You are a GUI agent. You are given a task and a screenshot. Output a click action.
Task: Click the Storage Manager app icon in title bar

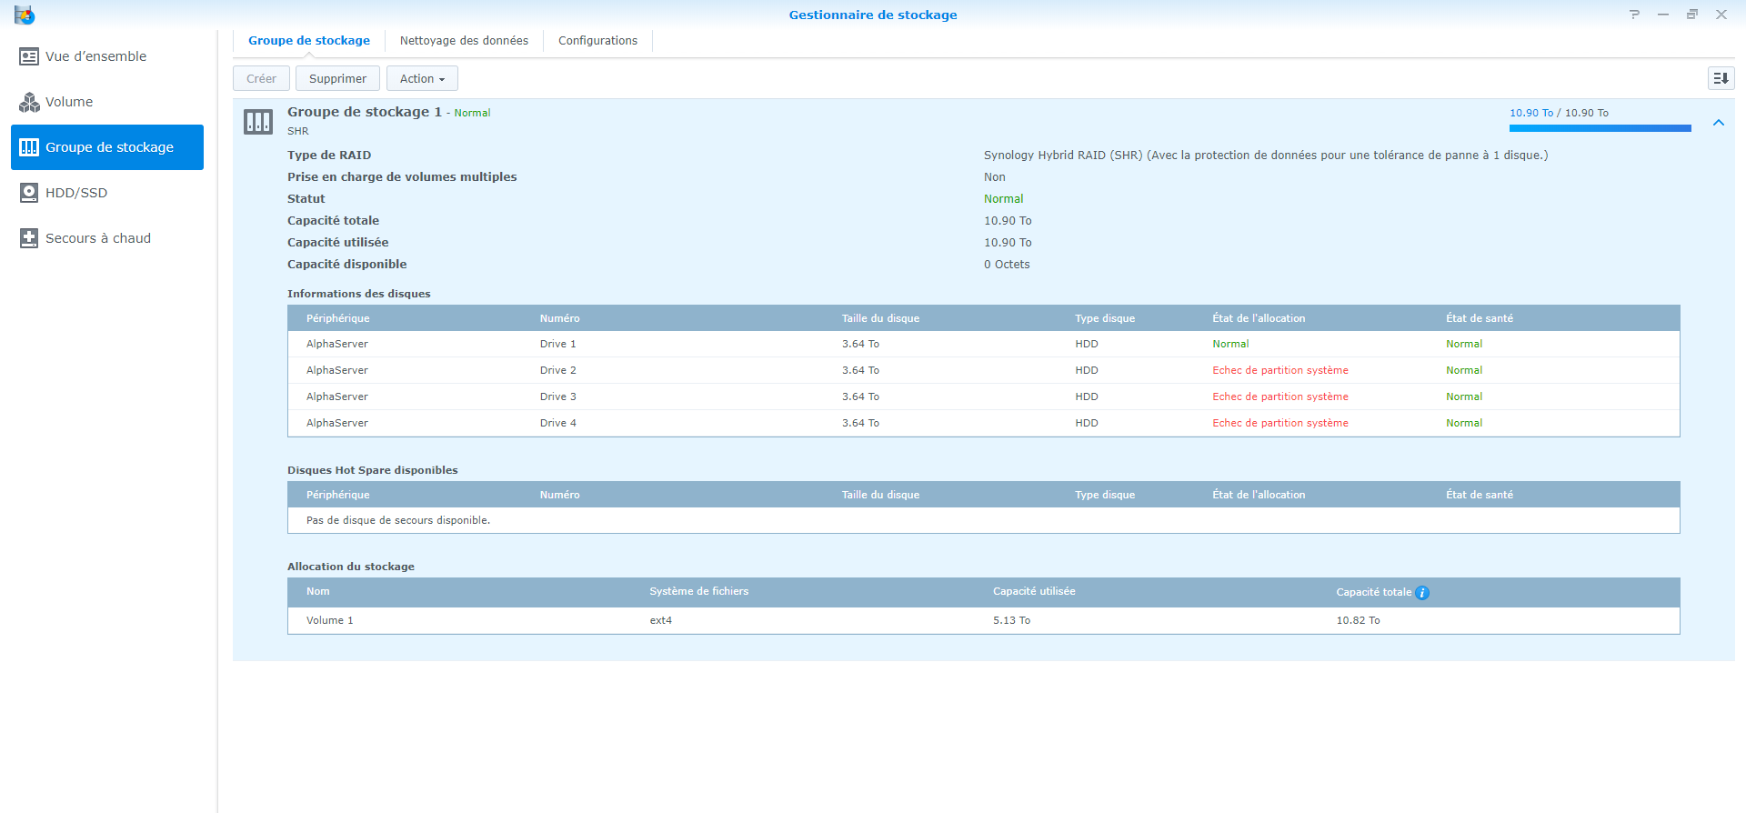(x=25, y=15)
